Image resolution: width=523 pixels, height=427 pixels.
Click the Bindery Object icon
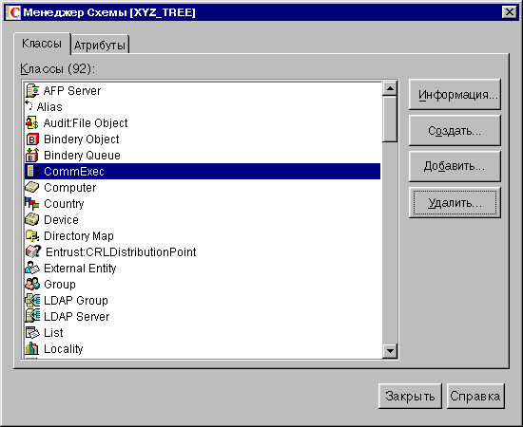(x=32, y=139)
